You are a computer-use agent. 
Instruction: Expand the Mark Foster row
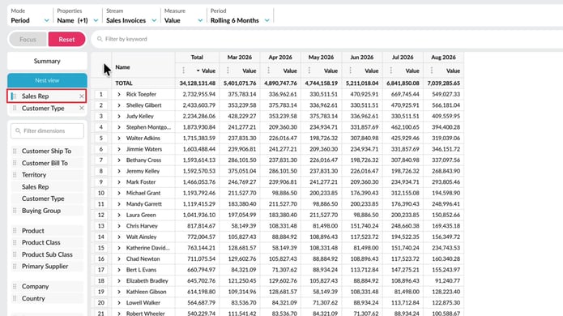click(119, 182)
